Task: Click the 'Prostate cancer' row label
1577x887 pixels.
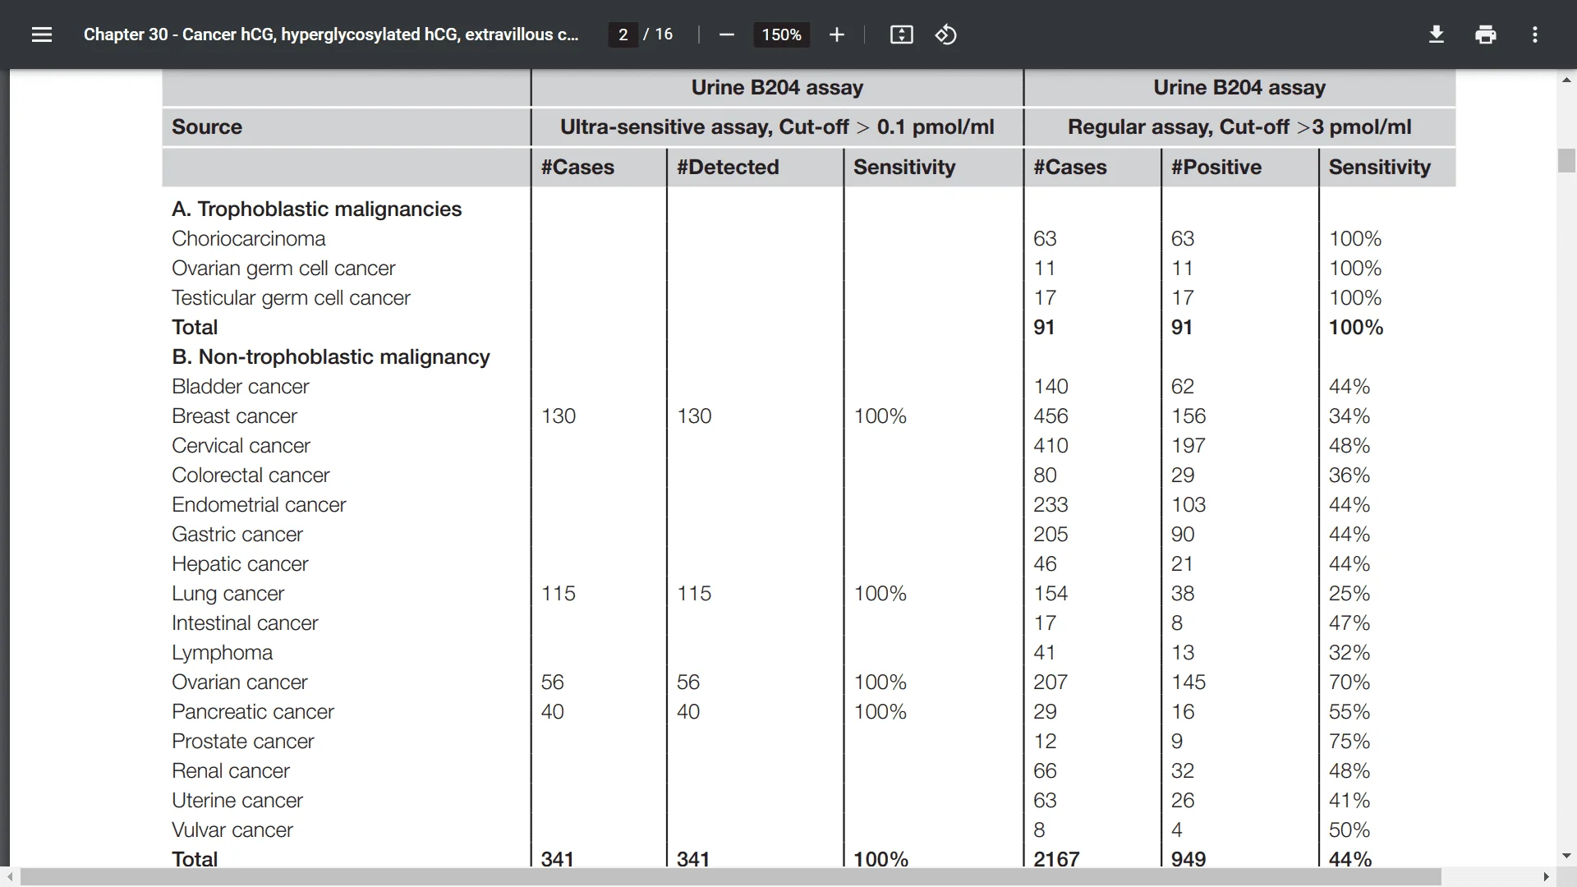Action: tap(242, 741)
